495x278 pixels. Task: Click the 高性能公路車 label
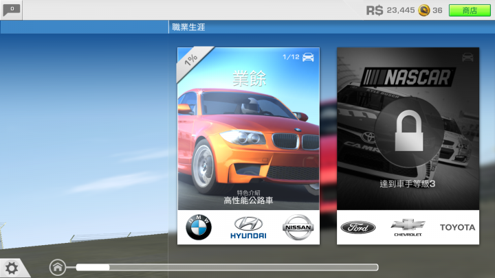click(x=248, y=200)
